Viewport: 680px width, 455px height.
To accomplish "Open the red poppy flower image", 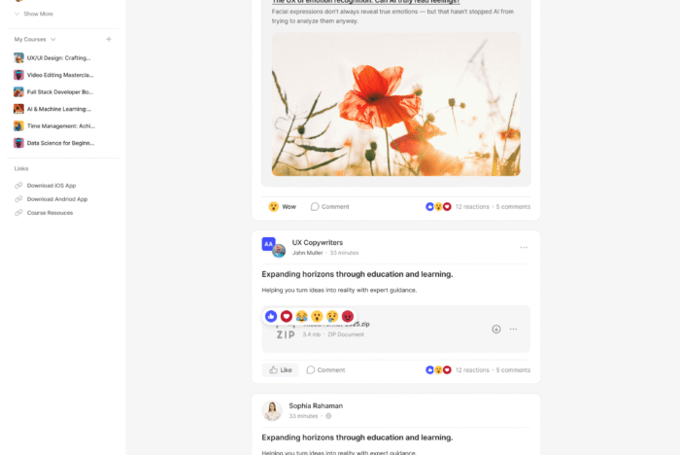I will pos(396,104).
